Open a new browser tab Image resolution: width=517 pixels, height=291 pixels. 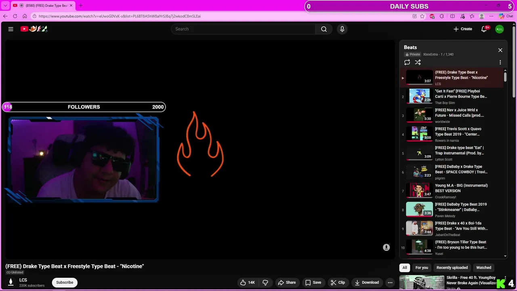pyautogui.click(x=80, y=6)
